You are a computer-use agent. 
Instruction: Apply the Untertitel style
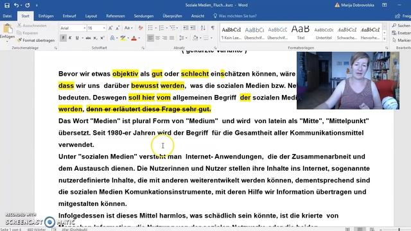(x=324, y=33)
